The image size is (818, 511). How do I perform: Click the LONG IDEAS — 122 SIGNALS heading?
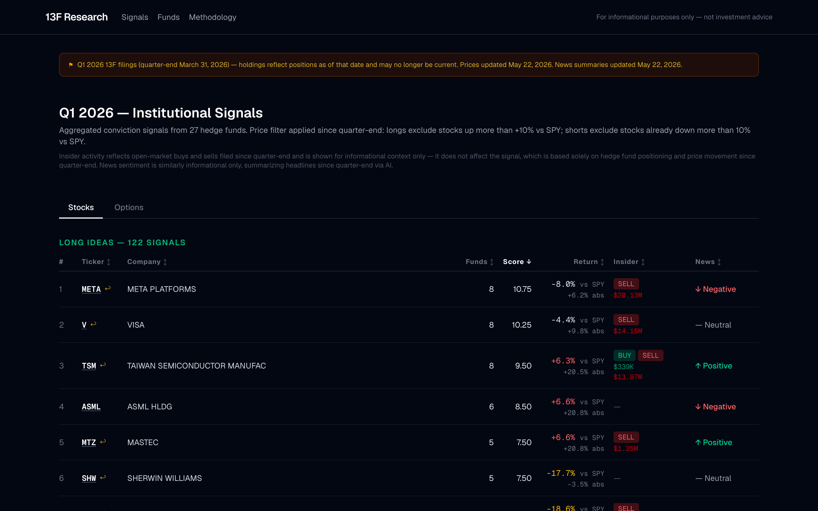point(122,243)
